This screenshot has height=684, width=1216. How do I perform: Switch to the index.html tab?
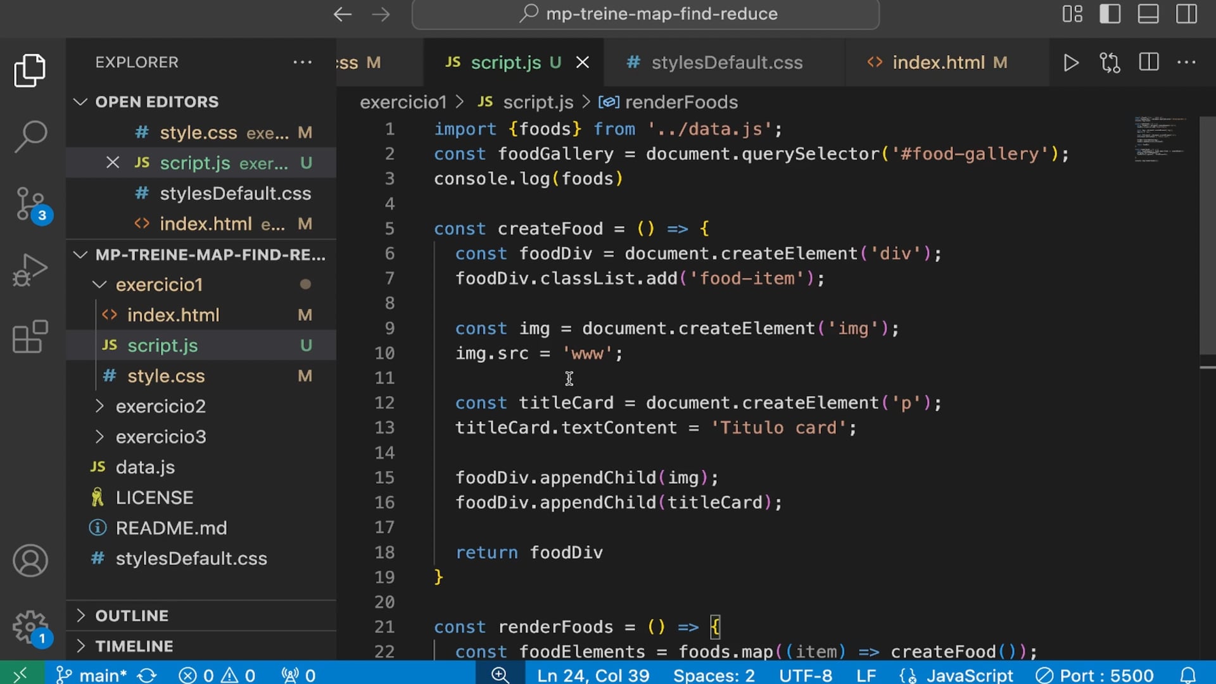[x=938, y=63]
